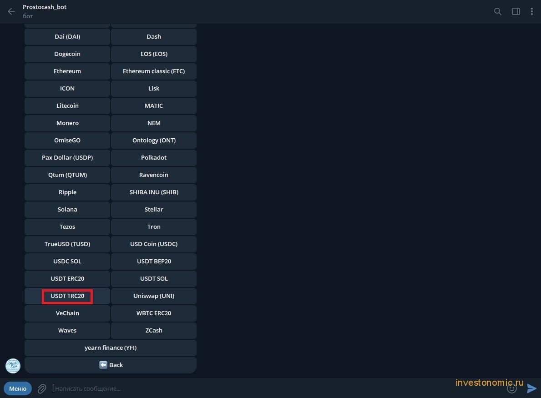Click the Back button with arrow emoji

click(x=111, y=365)
